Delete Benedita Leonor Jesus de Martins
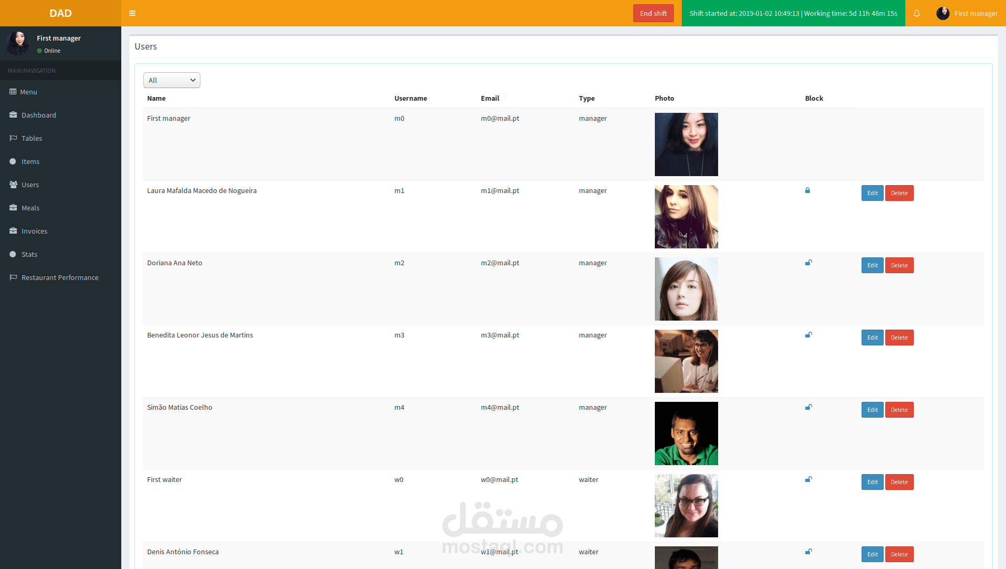The height and width of the screenshot is (569, 1006). pos(899,337)
